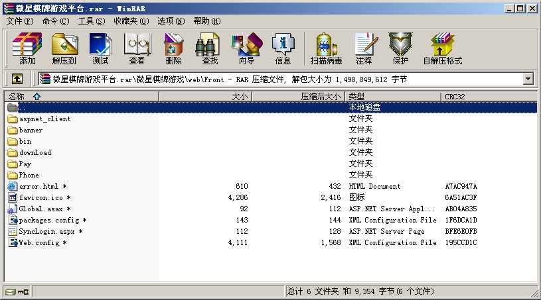Sort by Size (大小) column header
Image resolution: width=541 pixels, height=300 pixels.
pos(206,97)
